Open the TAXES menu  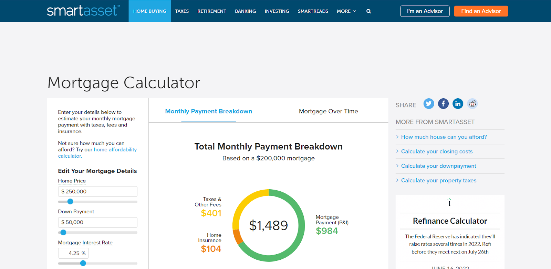coord(182,11)
